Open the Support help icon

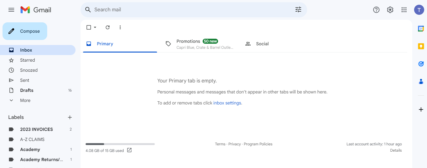pos(376,10)
